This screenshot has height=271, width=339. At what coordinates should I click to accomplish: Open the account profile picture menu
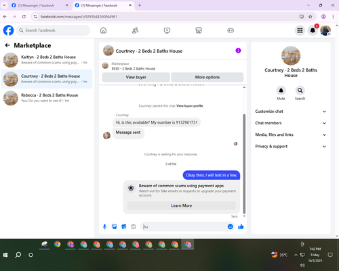325,30
